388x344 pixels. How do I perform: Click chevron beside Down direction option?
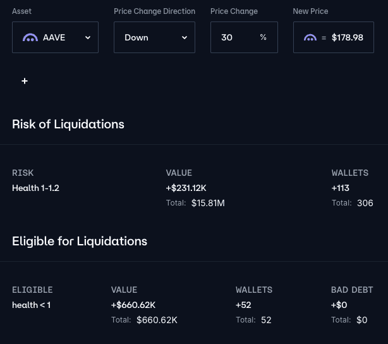tap(185, 37)
